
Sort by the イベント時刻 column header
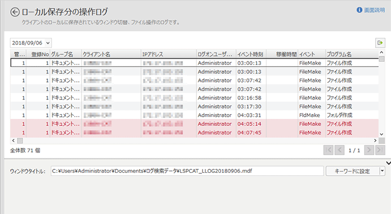[251, 54]
